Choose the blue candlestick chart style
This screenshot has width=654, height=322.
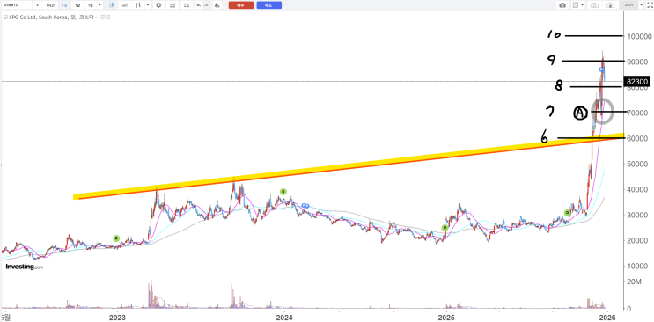coord(112,5)
